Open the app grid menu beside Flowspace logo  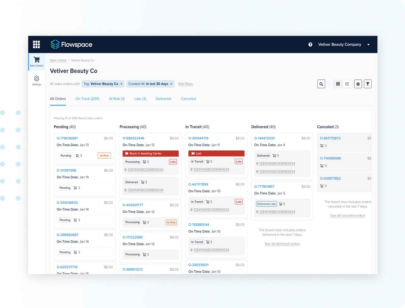[x=36, y=44]
